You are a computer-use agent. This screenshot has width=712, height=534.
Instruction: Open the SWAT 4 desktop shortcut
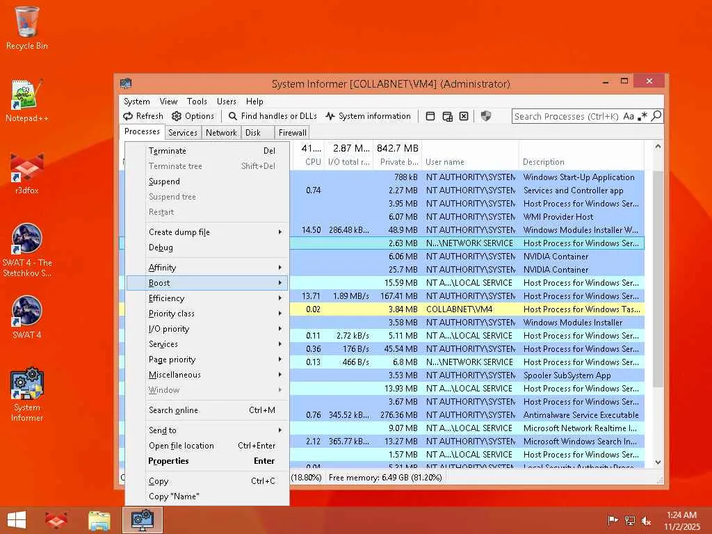27,318
